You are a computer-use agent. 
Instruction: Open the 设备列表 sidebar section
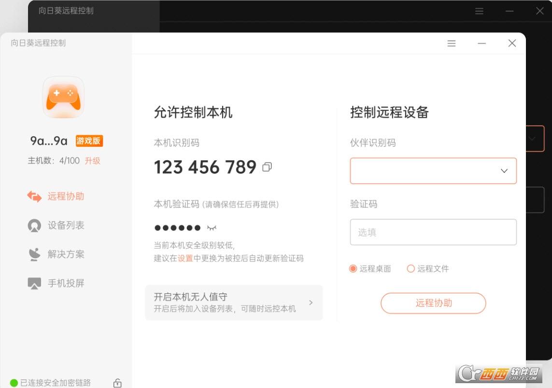pyautogui.click(x=56, y=225)
